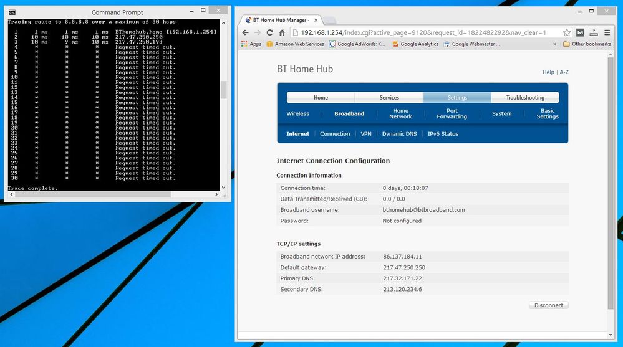Image resolution: width=623 pixels, height=347 pixels.
Task: Click the bthomehub@btbroadband.com username
Action: 423,209
